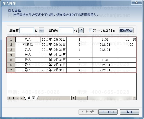
Task: Enable the 第一行包含列名 checkbox
Action: coord(90,30)
